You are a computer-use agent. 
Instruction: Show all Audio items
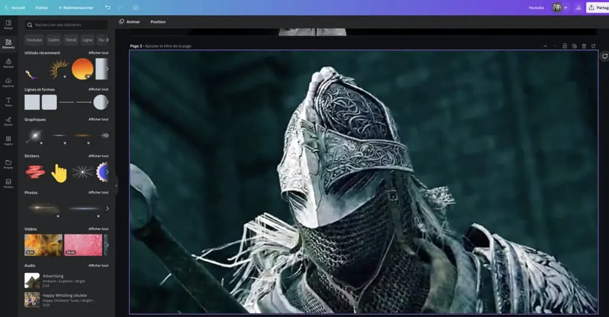pyautogui.click(x=98, y=265)
